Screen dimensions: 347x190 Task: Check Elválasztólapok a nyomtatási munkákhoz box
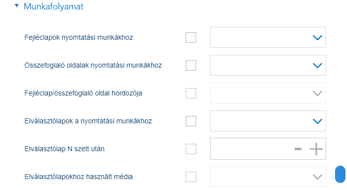191,121
